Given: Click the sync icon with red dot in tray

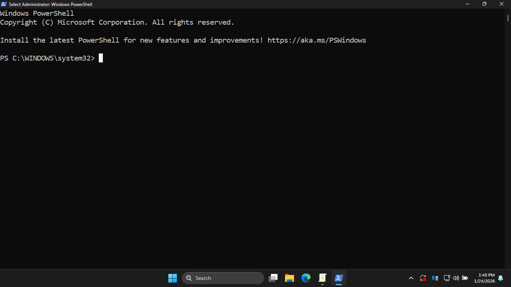Looking at the screenshot, I should coord(423,278).
